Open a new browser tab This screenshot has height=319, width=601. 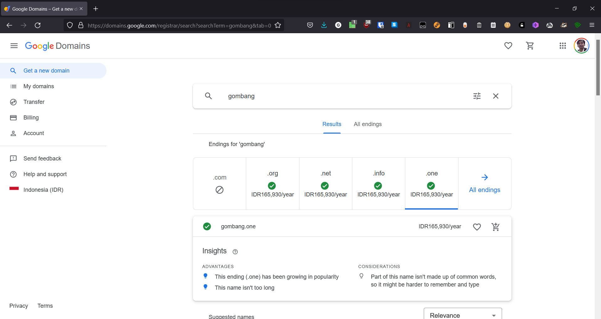96,9
